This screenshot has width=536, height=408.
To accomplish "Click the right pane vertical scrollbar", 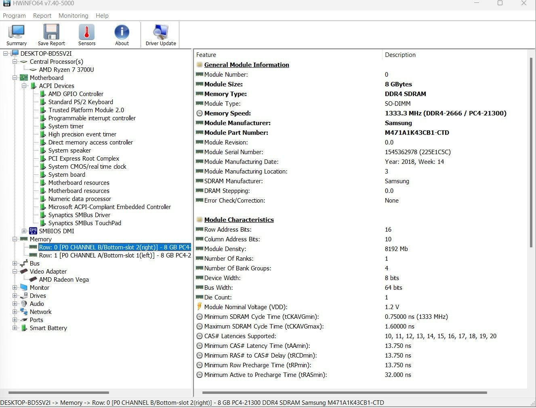I will [531, 153].
